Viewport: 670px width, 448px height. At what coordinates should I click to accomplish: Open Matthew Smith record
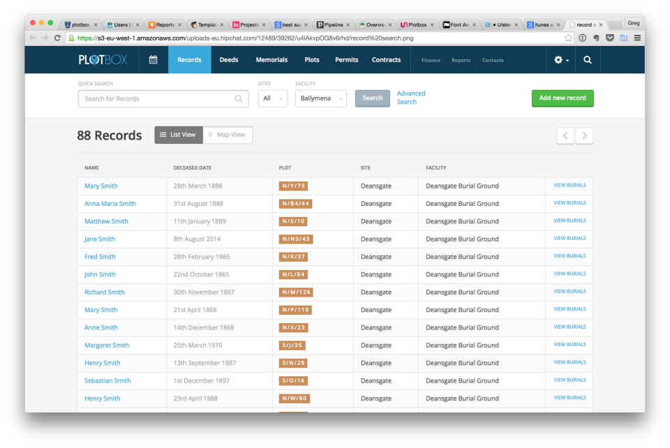pos(106,221)
